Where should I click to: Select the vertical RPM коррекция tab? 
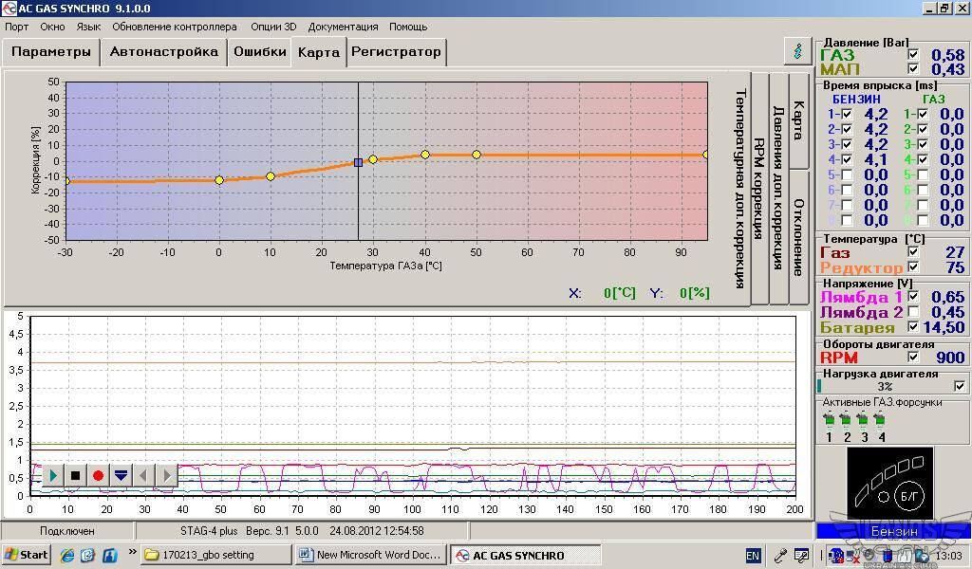[759, 188]
